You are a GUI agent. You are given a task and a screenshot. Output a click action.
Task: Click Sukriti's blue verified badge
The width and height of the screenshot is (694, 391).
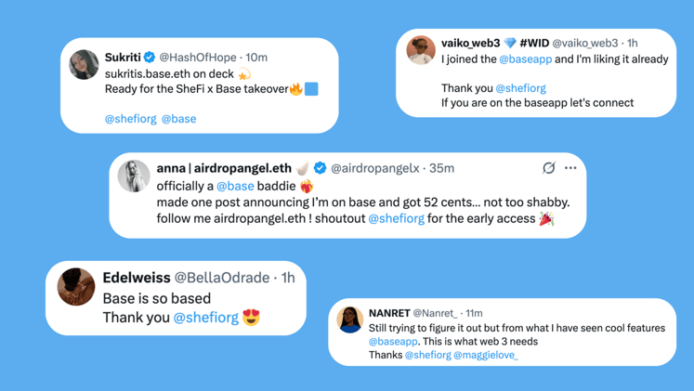150,57
